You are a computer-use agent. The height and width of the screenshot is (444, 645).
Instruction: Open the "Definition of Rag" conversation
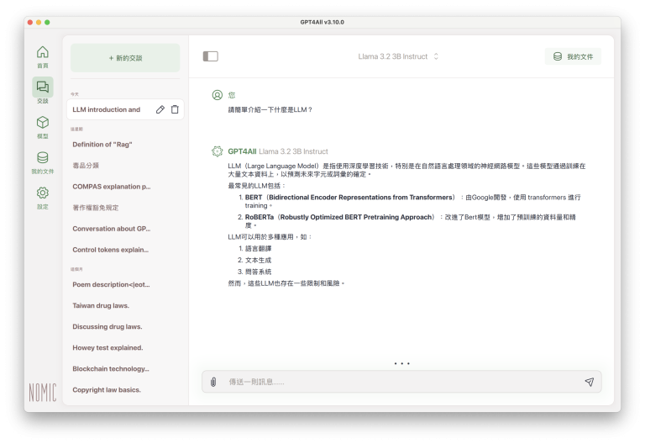tap(102, 145)
